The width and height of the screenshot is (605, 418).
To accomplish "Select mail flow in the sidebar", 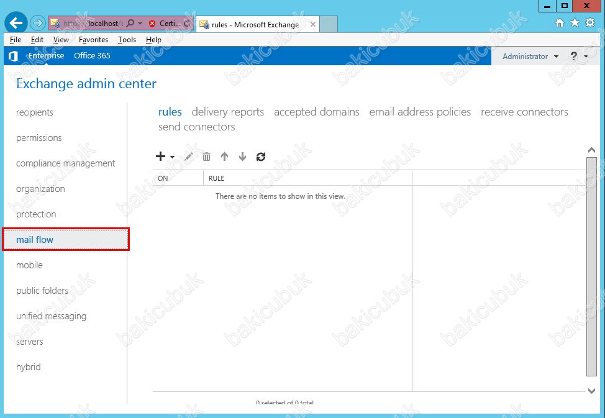I will click(66, 239).
